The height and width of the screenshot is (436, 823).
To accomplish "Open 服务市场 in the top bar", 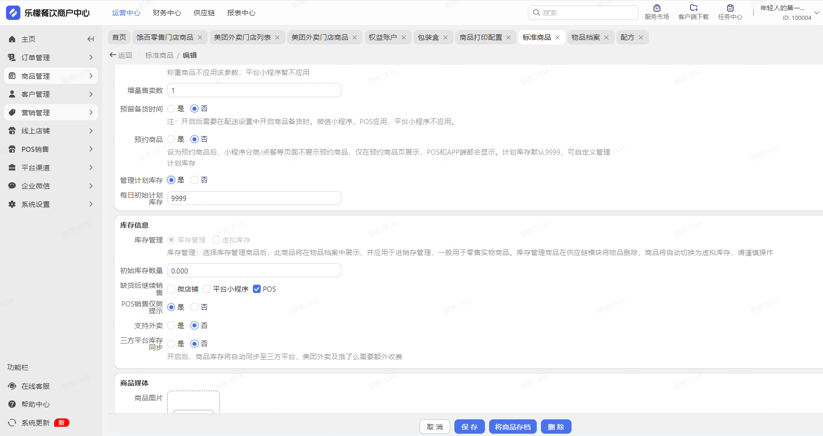I will 657,12.
